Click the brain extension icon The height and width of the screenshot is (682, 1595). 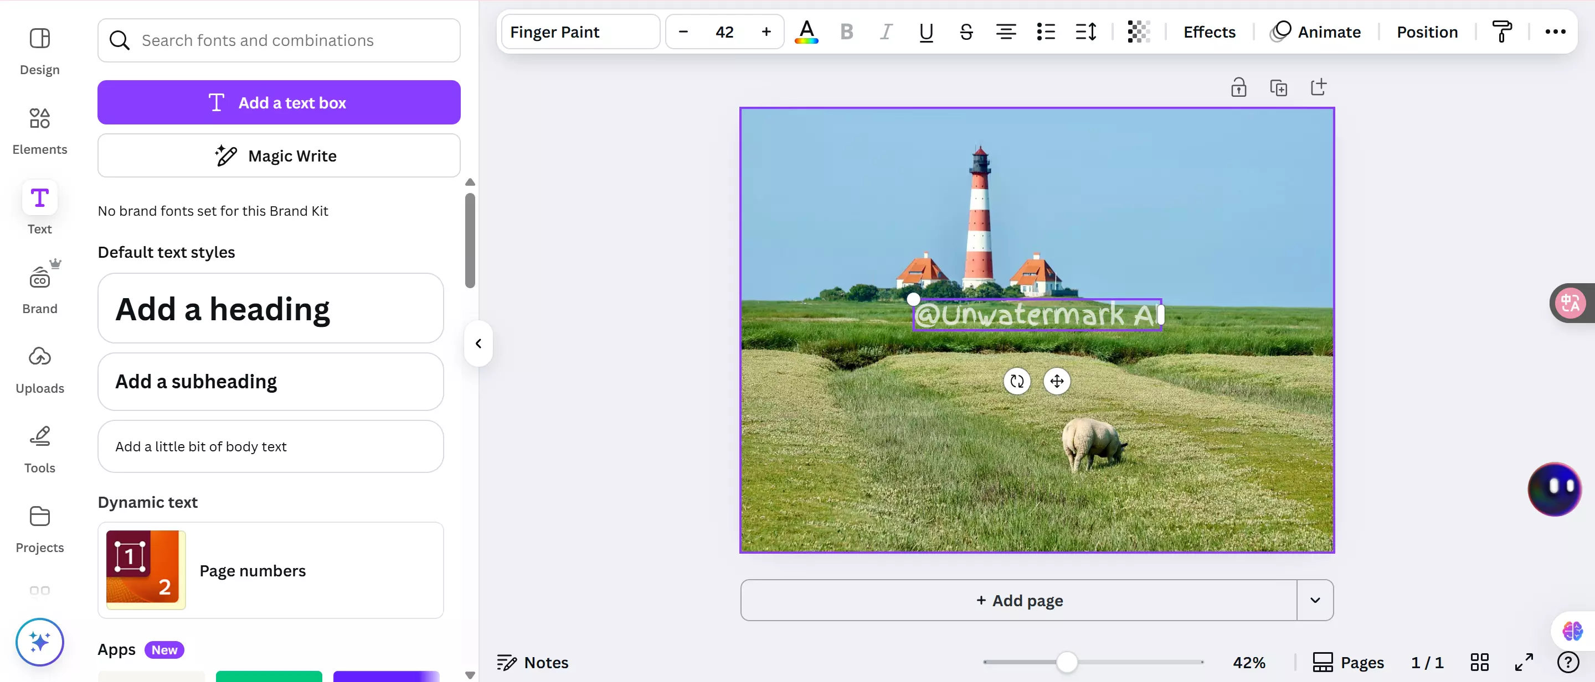[x=1573, y=631]
